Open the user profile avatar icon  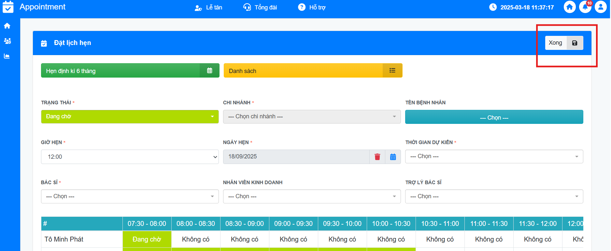click(x=600, y=7)
